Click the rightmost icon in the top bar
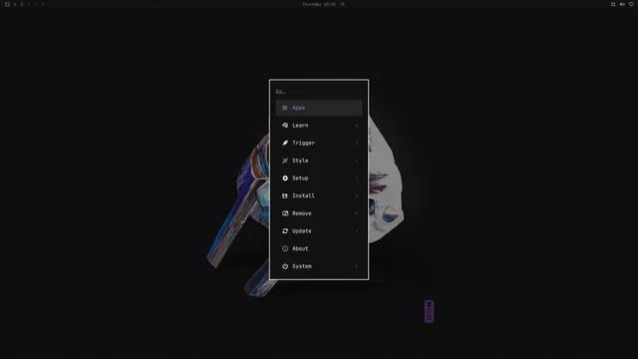The image size is (638, 359). [631, 4]
